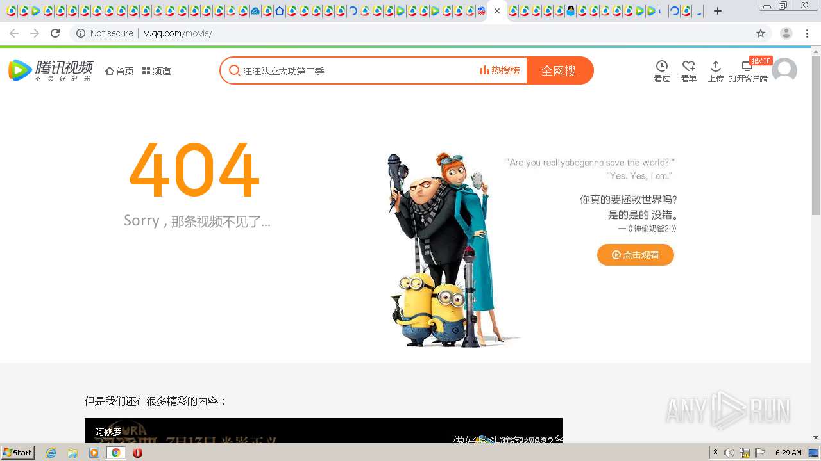
Task: Expand hidden system tray icons
Action: coord(715,453)
